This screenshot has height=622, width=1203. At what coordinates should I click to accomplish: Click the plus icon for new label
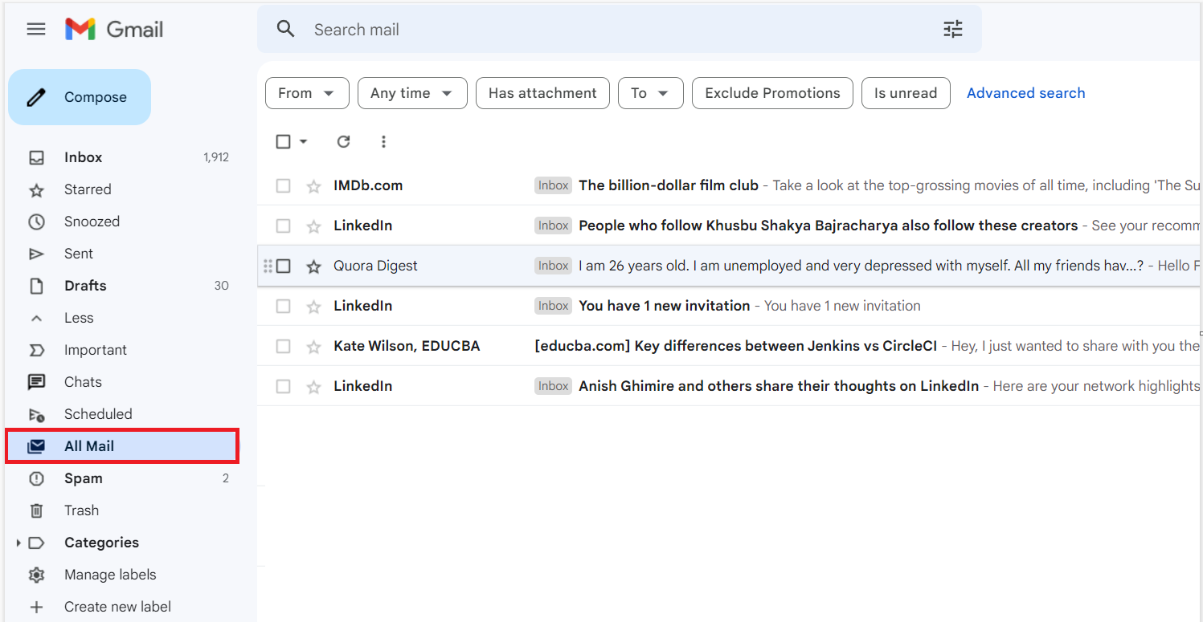click(x=36, y=607)
